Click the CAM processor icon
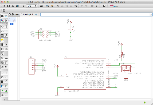 [17, 6]
